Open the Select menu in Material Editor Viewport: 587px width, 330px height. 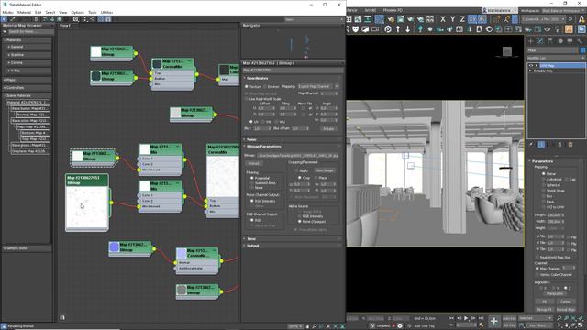[50, 12]
